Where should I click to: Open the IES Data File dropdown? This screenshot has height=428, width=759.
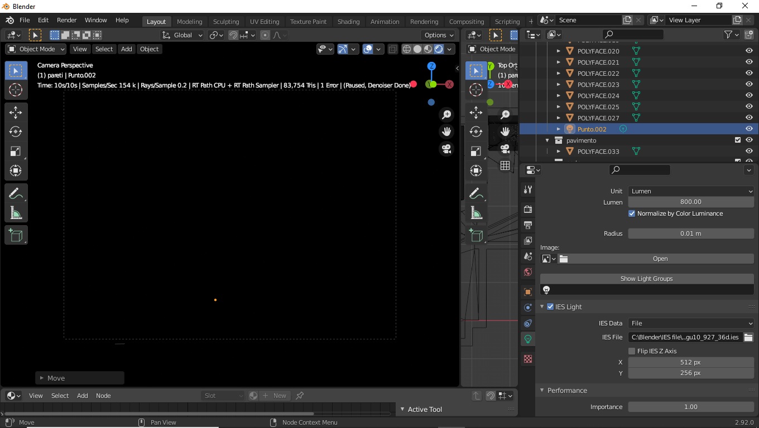click(691, 323)
